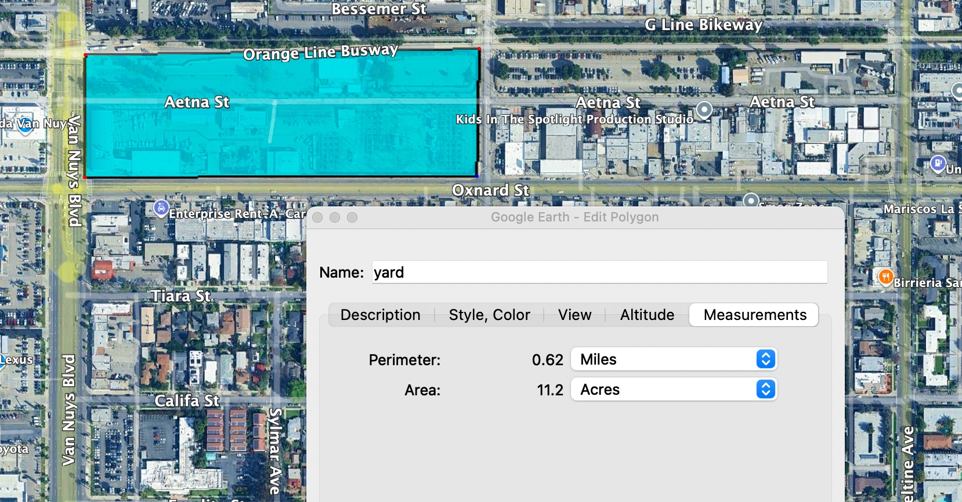Image resolution: width=962 pixels, height=502 pixels.
Task: Click the Enterprise Rent-A-Car map pin
Action: 161,208
